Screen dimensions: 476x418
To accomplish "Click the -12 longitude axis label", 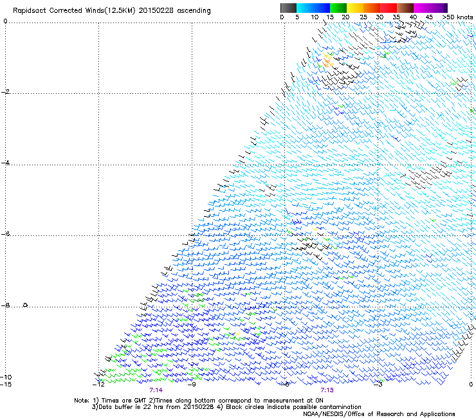I will pos(98,385).
